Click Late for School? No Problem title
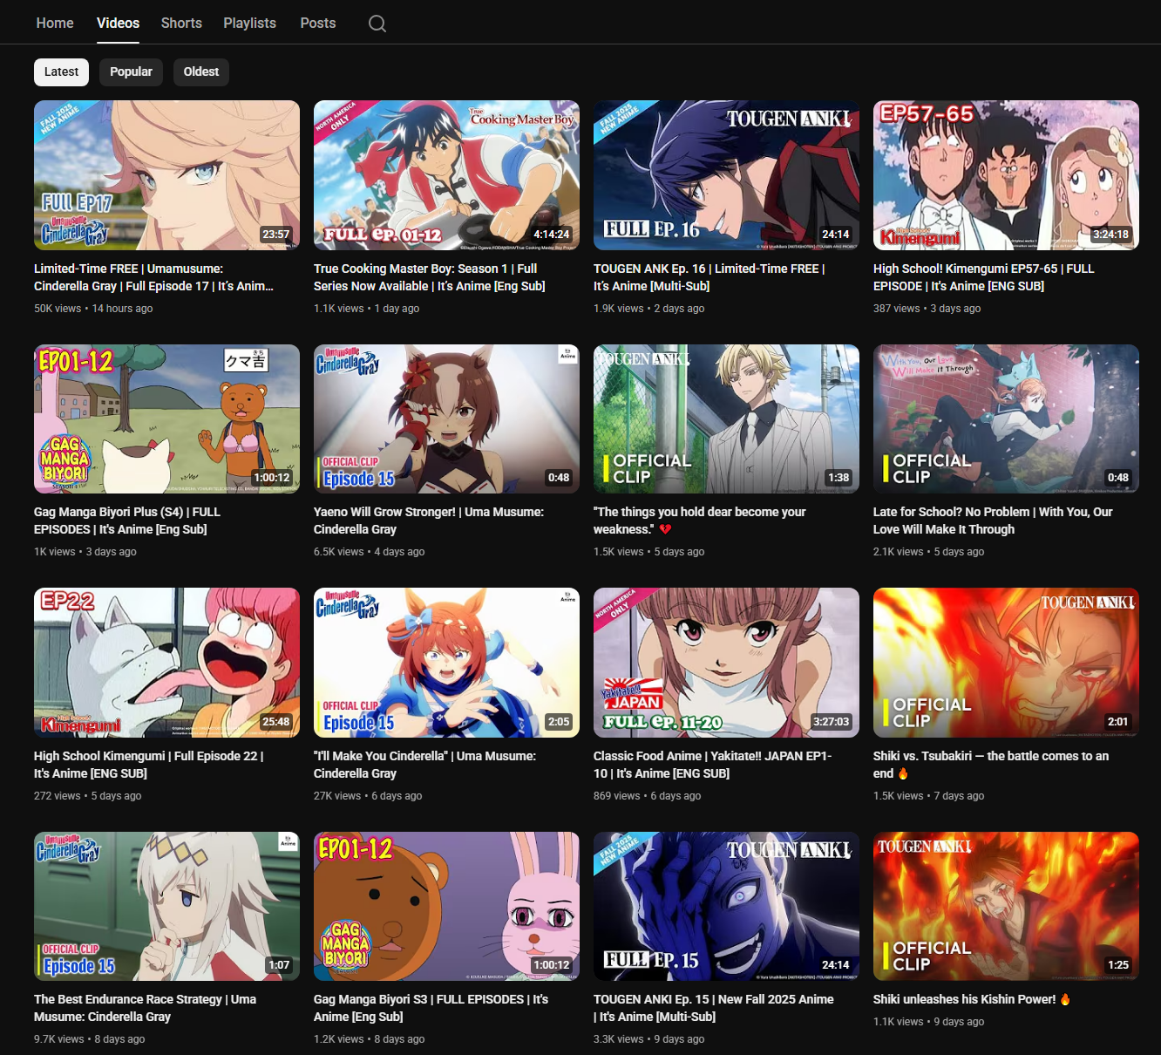 click(x=993, y=521)
